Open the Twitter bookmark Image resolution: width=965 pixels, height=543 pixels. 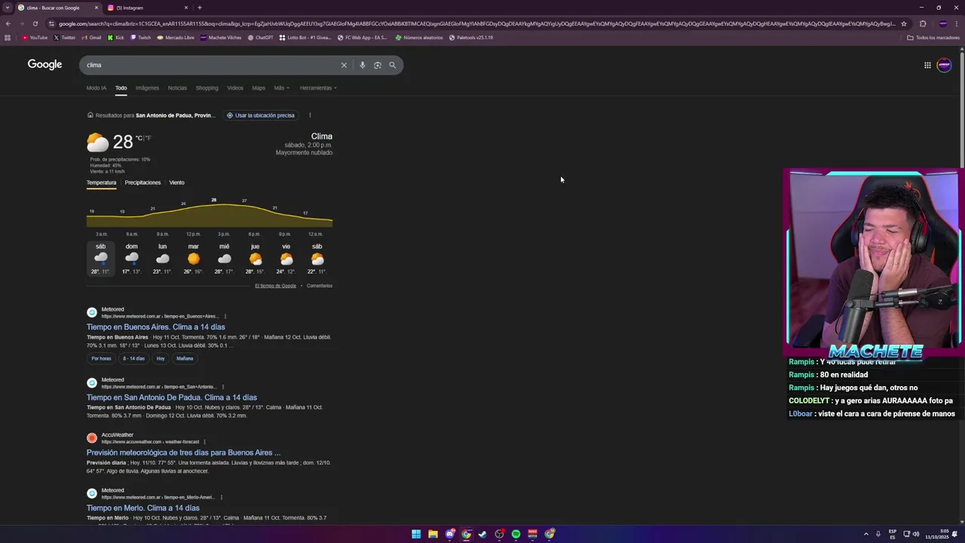(65, 37)
